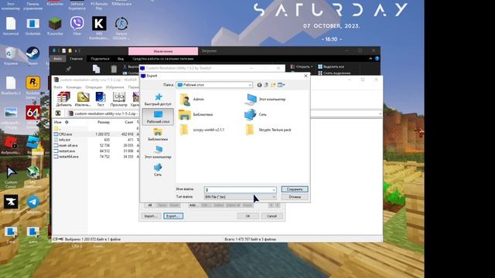Go up one level in WinRAR
Viewport: 495px width, 278px height.
point(58,114)
